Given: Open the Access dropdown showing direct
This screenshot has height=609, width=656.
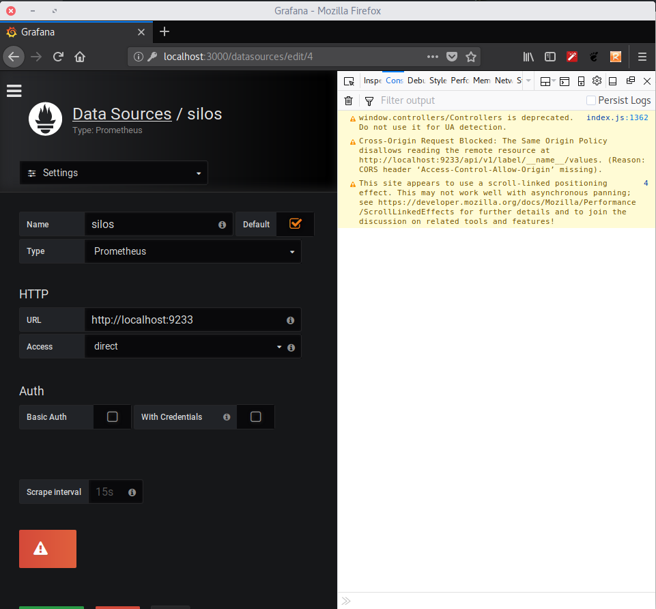Looking at the screenshot, I should 191,346.
